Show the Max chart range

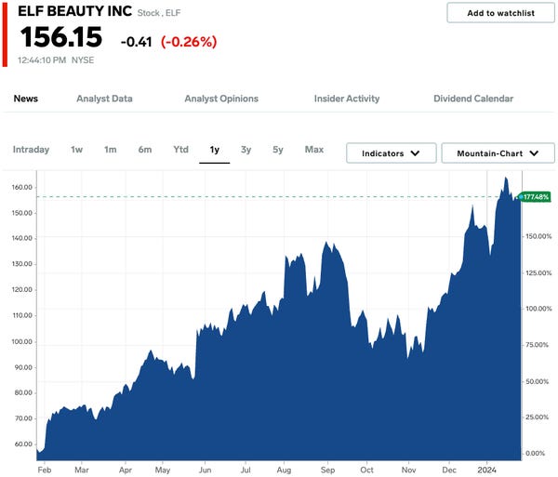click(x=314, y=150)
